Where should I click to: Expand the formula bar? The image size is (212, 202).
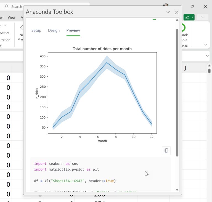pyautogui.click(x=207, y=56)
